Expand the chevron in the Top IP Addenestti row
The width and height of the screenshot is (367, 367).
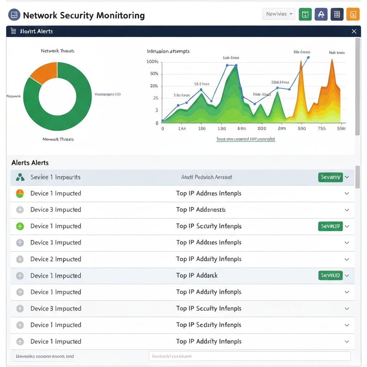(x=347, y=210)
